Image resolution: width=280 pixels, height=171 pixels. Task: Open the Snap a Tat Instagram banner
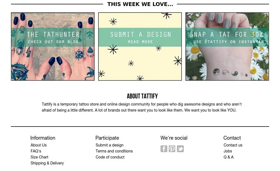227,46
